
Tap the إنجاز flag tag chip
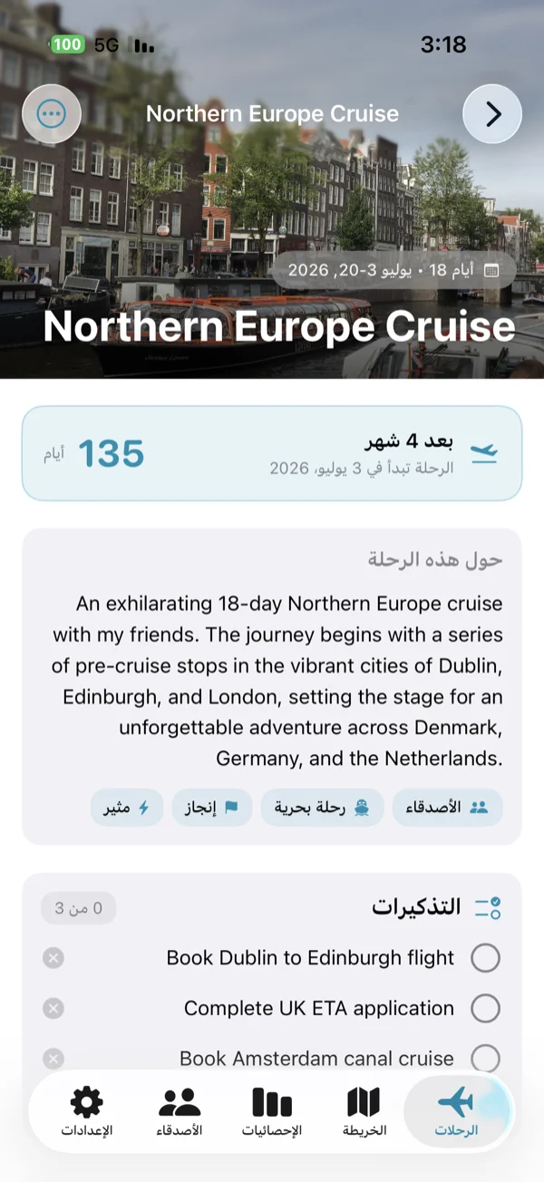click(x=211, y=808)
